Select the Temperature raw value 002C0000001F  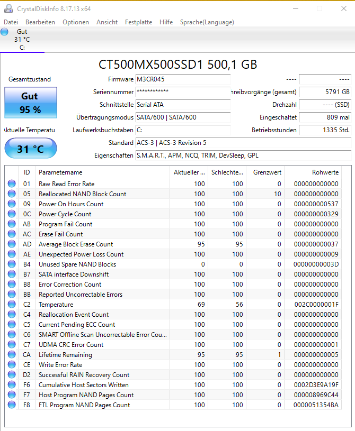point(316,305)
